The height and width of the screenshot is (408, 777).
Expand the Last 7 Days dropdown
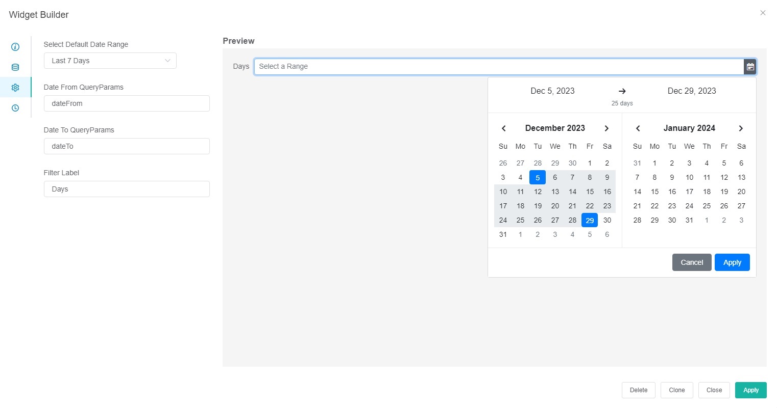(110, 61)
